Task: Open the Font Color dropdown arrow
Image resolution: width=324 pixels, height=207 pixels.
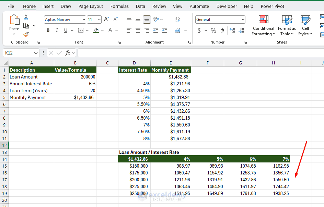Action: [x=117, y=31]
